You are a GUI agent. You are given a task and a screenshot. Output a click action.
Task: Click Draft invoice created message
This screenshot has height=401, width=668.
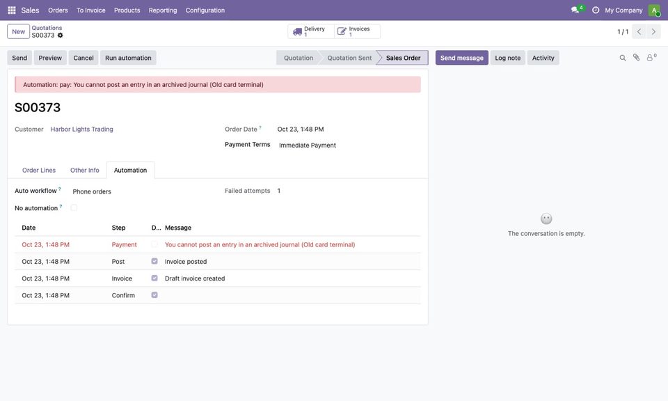tap(195, 278)
